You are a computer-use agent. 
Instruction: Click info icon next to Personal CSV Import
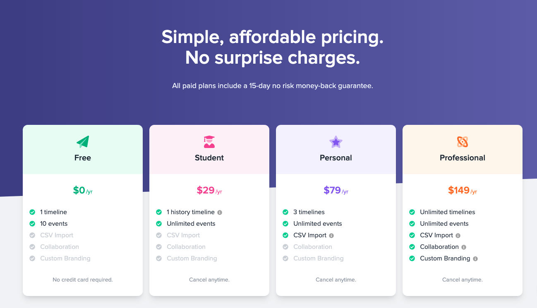tap(331, 236)
